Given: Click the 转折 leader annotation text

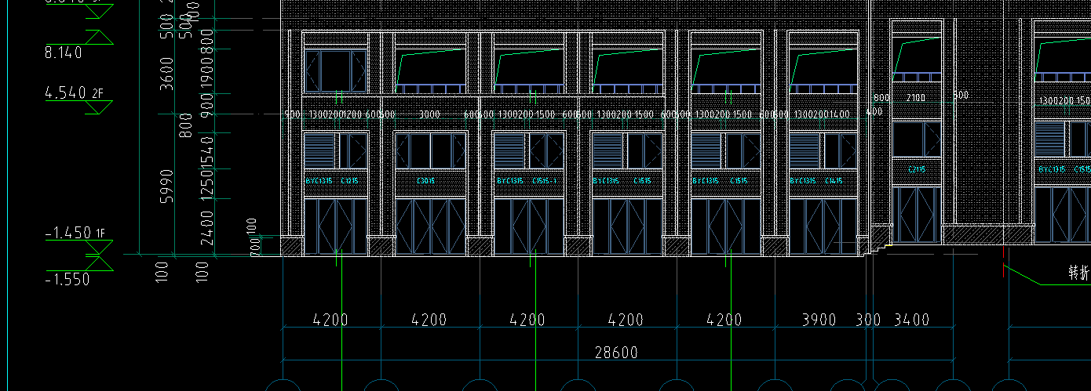Looking at the screenshot, I should 1078,273.
